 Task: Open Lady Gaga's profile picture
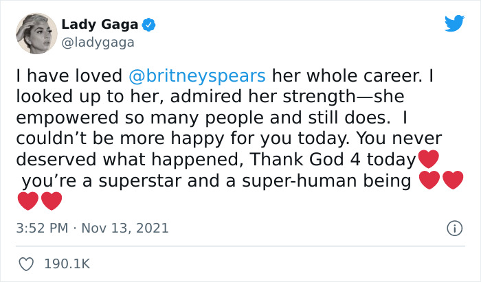(x=35, y=34)
